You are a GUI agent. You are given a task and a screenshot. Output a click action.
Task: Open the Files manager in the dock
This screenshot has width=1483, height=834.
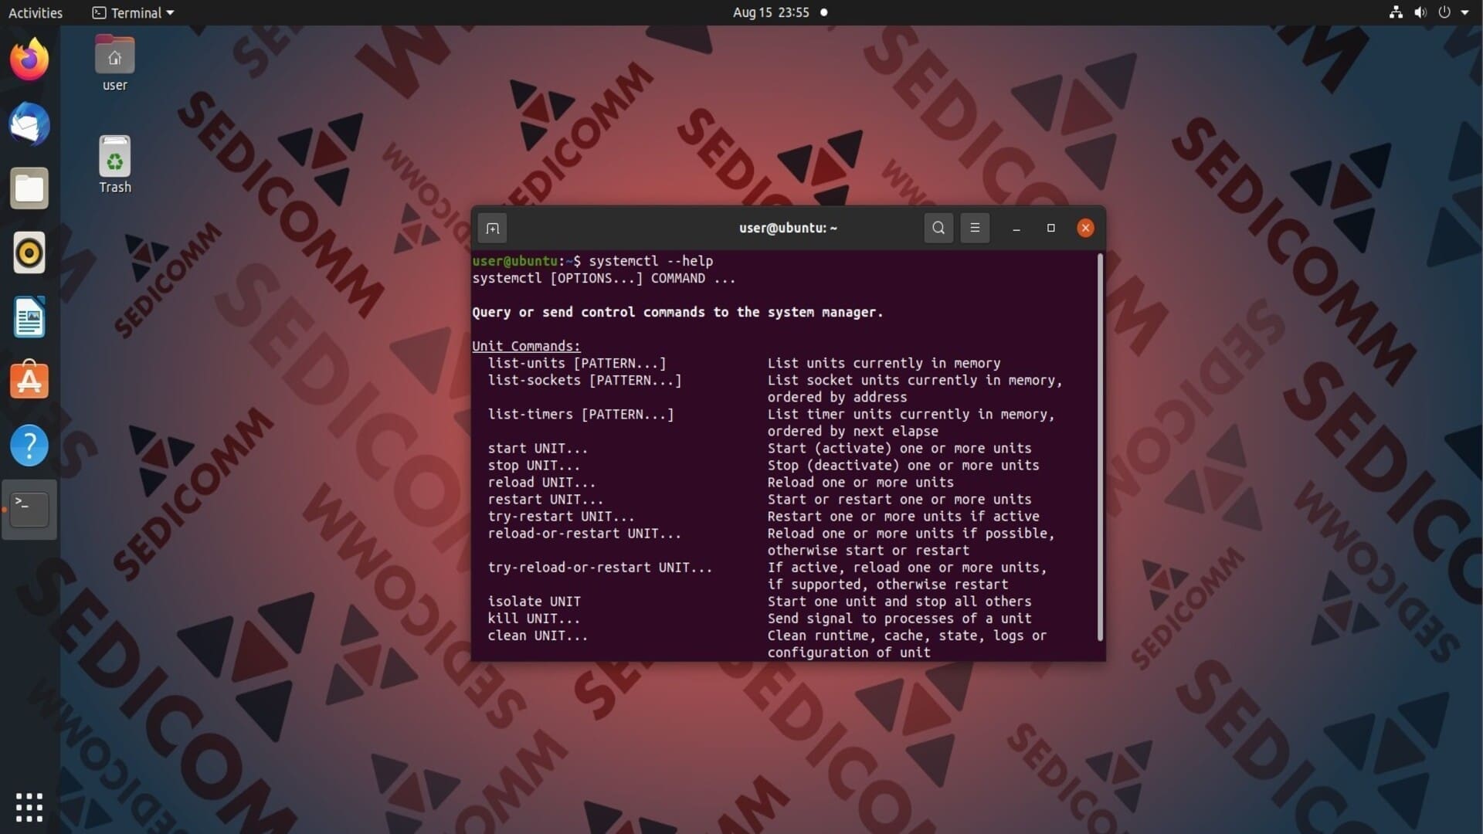[x=29, y=188]
